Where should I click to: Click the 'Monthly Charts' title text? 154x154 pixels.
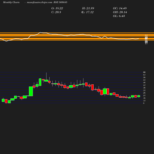pyautogui.click(x=11, y=2)
